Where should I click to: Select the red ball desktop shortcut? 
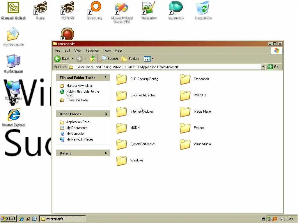(67, 34)
